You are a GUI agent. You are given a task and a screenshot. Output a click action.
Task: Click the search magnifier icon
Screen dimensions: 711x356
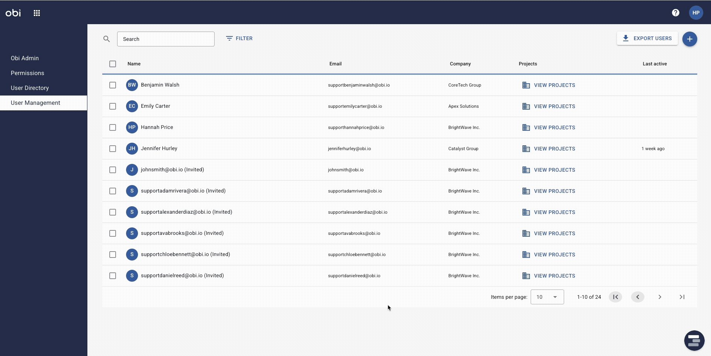point(106,39)
